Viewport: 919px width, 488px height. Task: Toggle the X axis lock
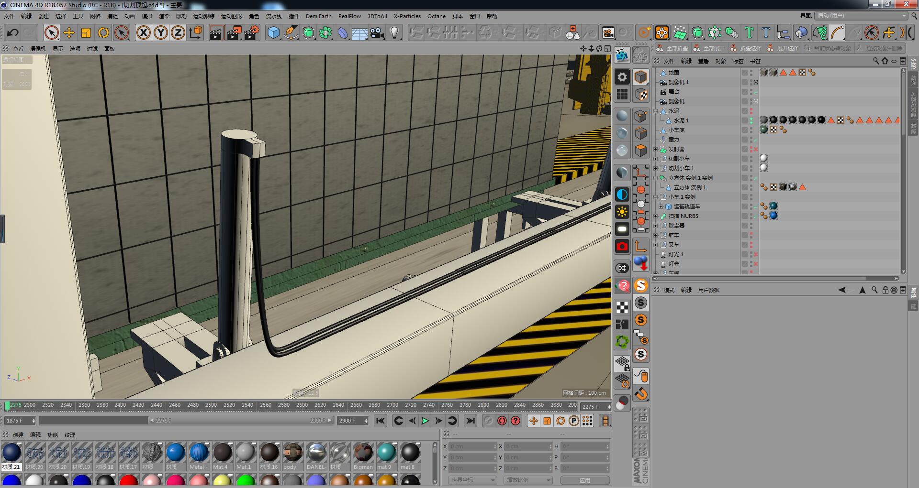(144, 33)
